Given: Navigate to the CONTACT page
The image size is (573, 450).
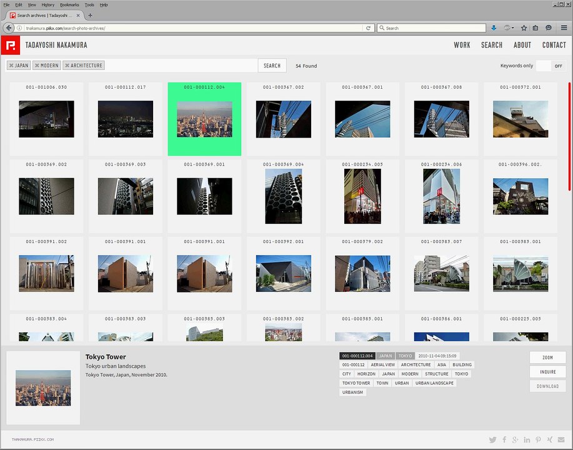Looking at the screenshot, I should click(554, 45).
